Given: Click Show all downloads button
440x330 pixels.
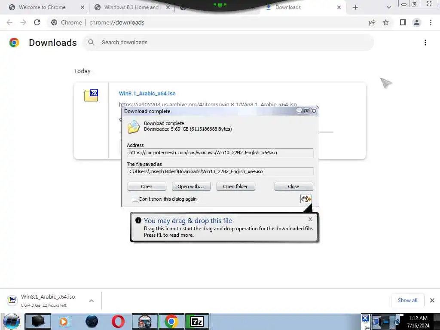Looking at the screenshot, I should [x=407, y=300].
